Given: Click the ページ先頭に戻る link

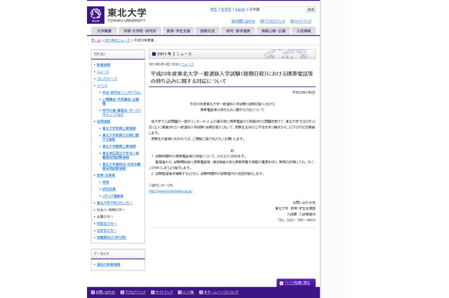Looking at the screenshot, I should coord(297,283).
